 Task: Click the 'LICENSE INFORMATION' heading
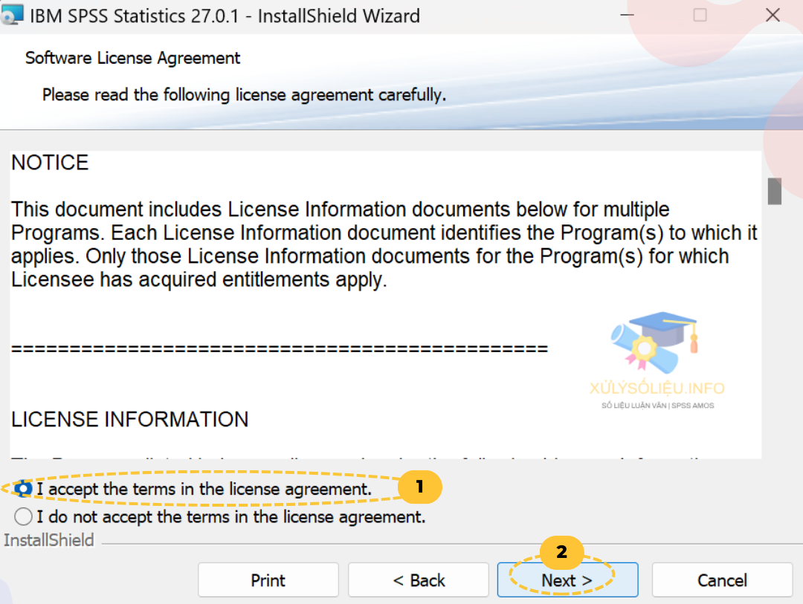(130, 420)
